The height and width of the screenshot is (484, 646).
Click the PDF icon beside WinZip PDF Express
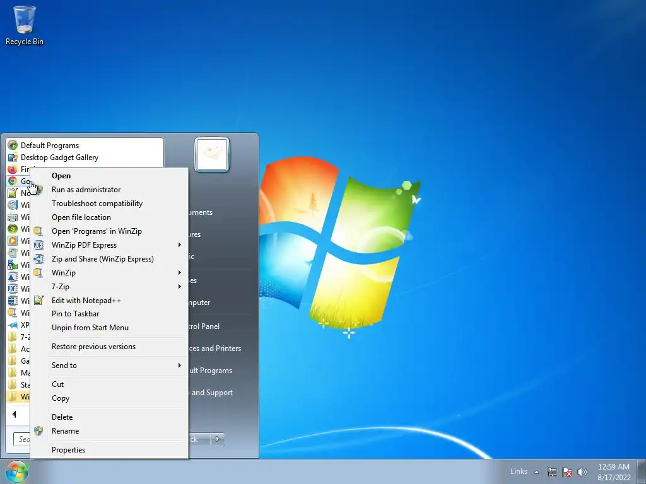[38, 245]
